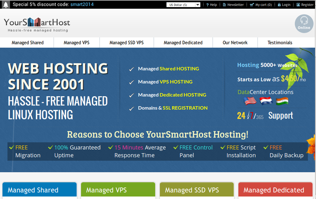Click the Login padlock icon
The width and height of the screenshot is (316, 199).
coord(279,5)
